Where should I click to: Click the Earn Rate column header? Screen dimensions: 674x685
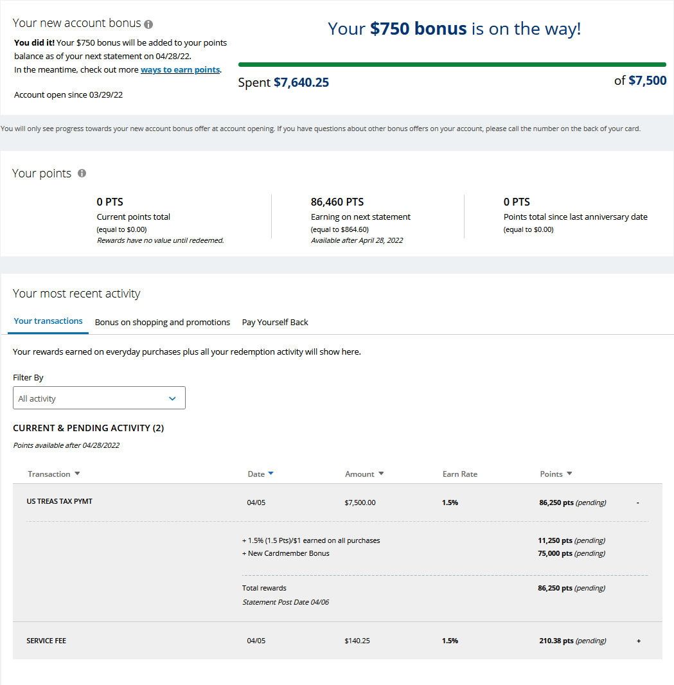coord(460,474)
